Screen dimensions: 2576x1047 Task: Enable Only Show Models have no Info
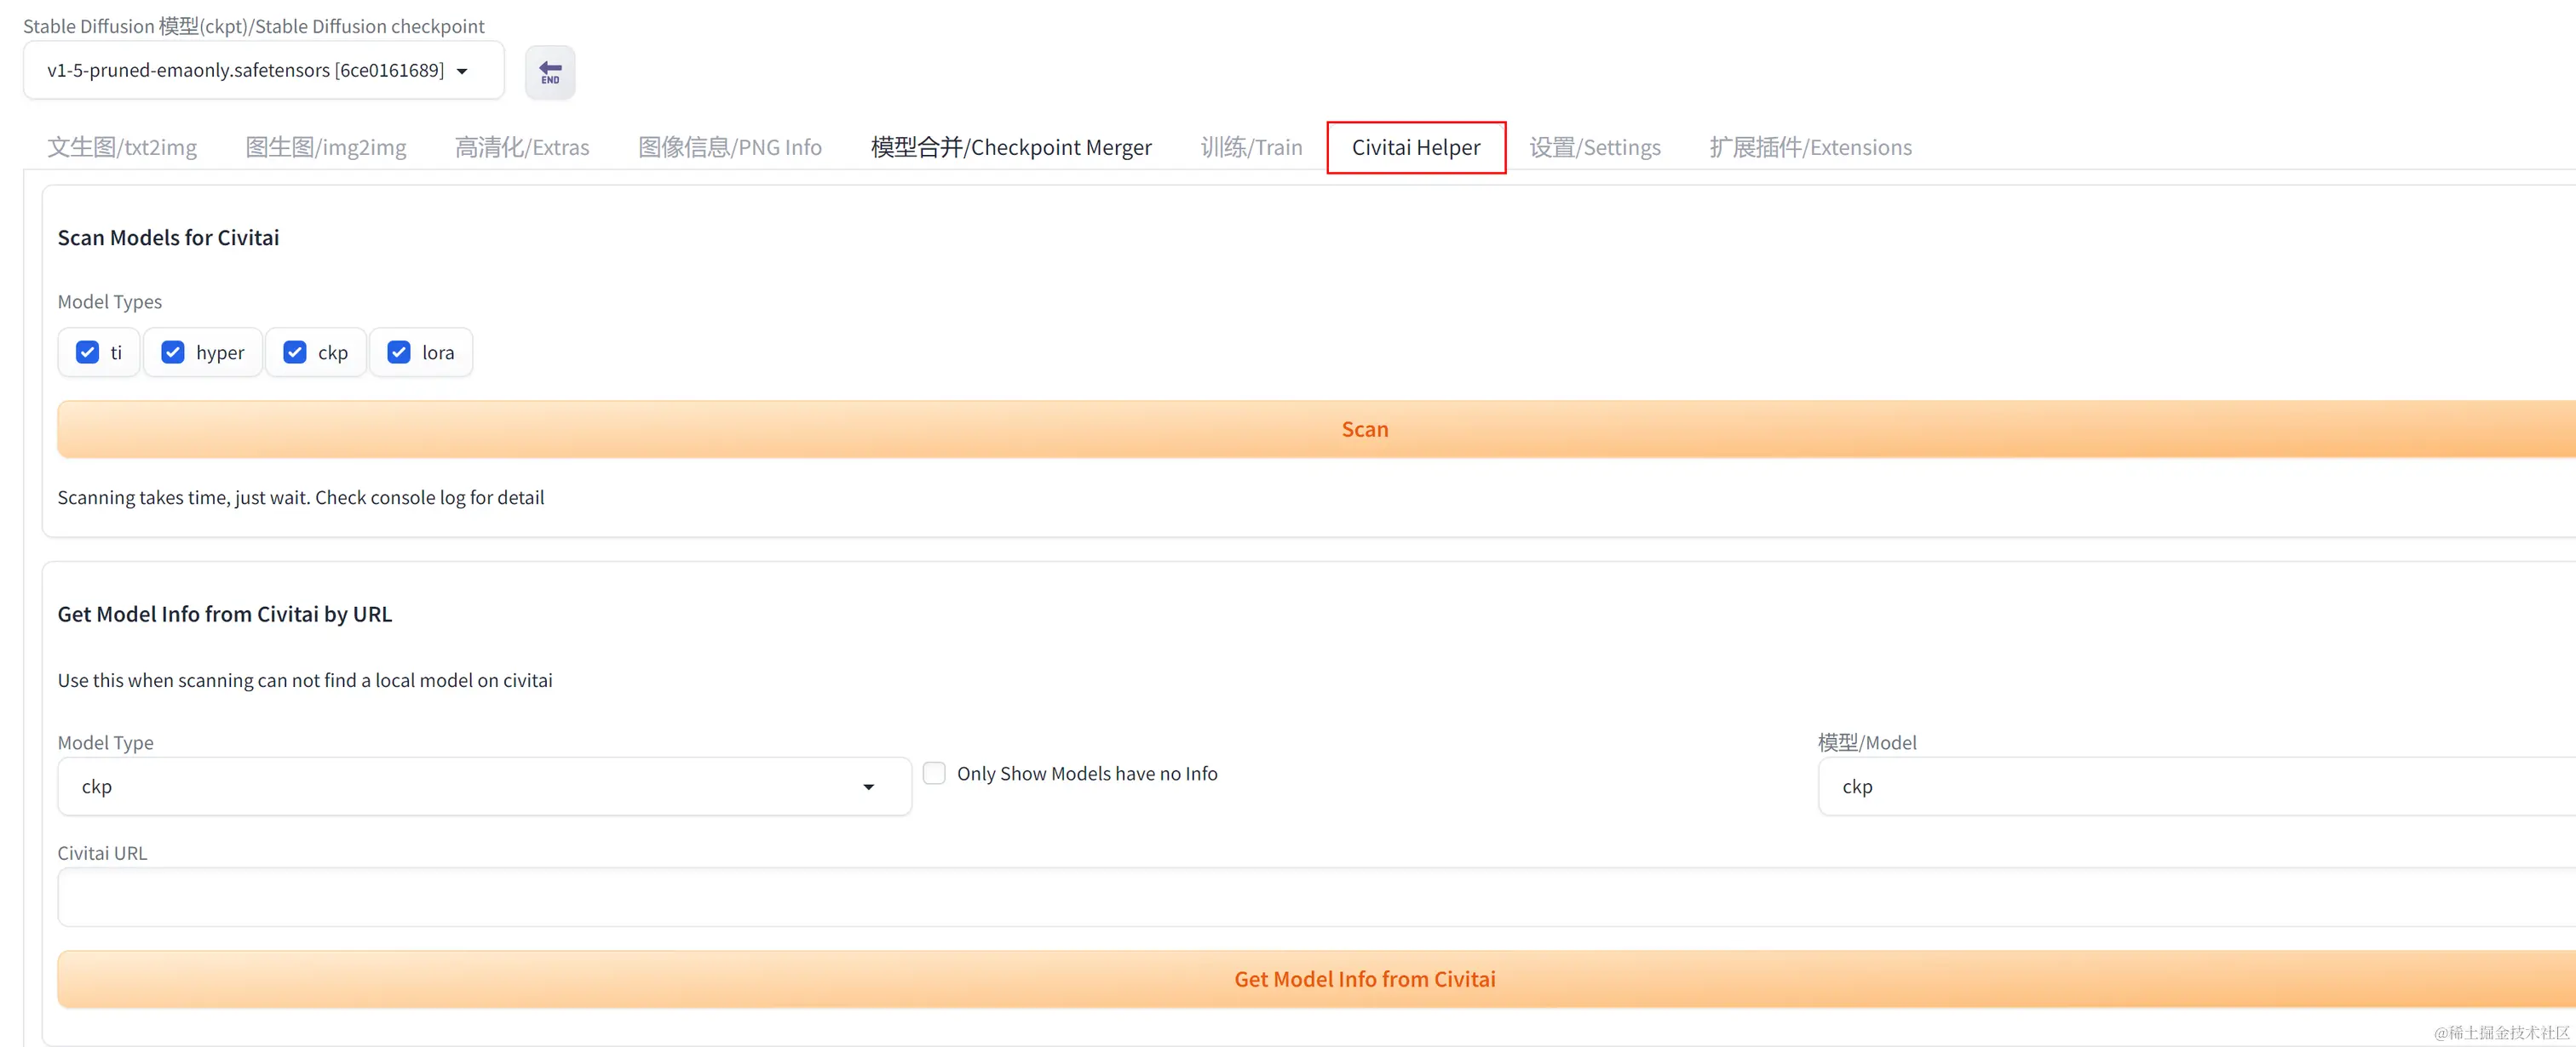coord(934,773)
